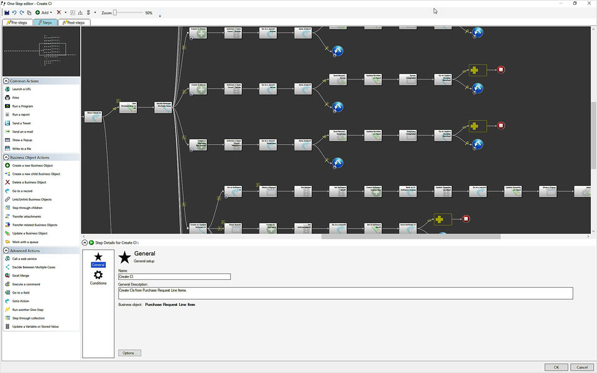
Task: Click the workflow minimap overview thumbnail
Action: tap(41, 52)
